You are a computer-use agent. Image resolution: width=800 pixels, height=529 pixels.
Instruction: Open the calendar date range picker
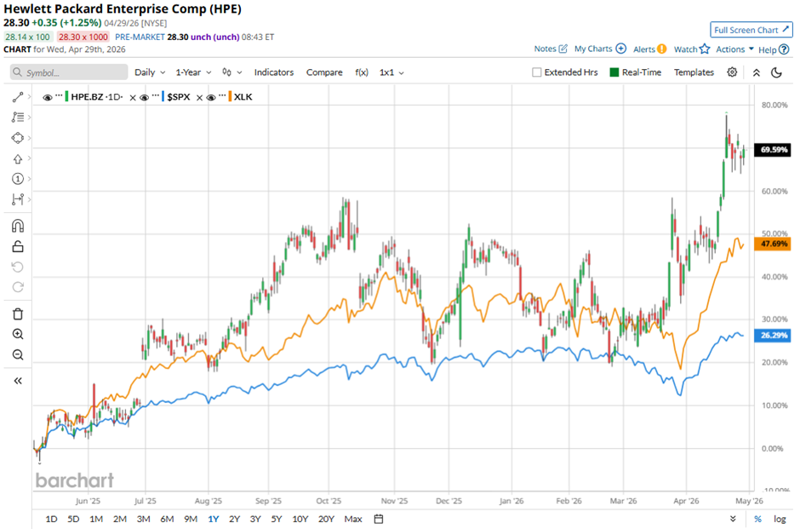coord(379,519)
